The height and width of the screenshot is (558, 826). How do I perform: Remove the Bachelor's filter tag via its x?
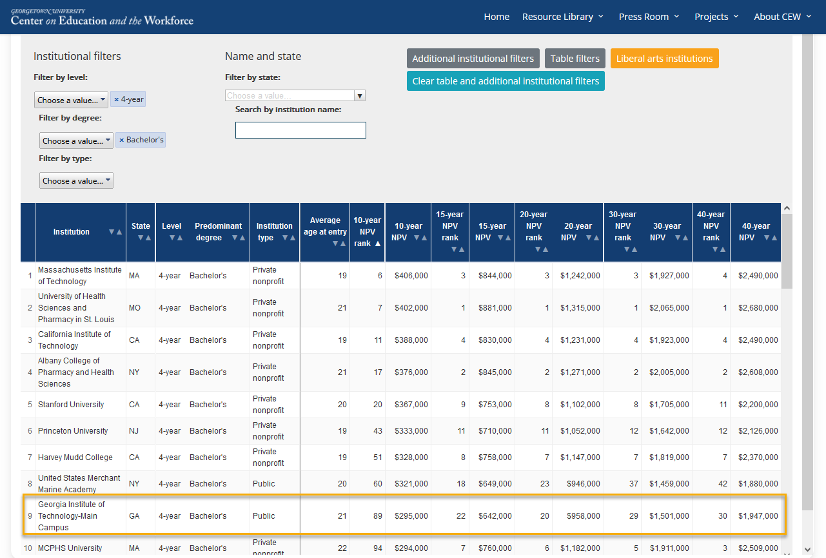click(x=122, y=140)
